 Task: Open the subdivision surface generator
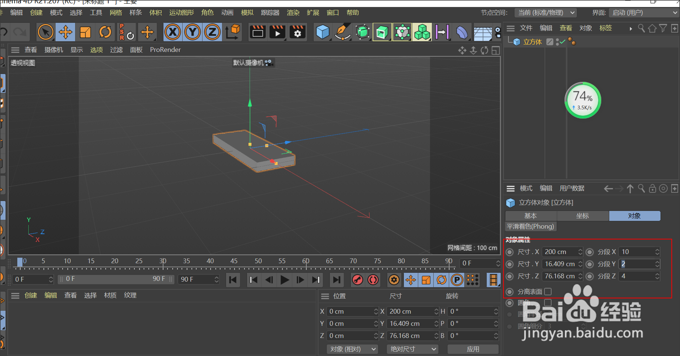363,32
